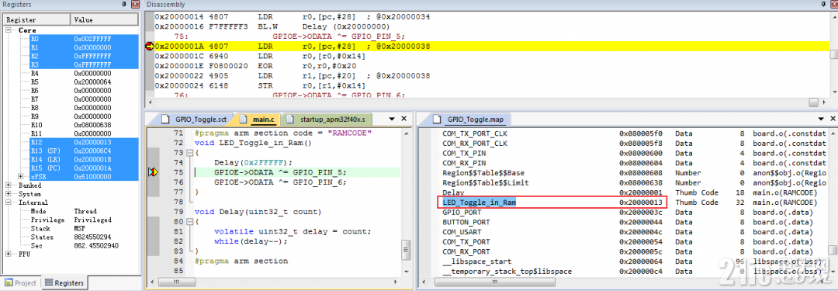Click the main.c vertical scrollbar down arrow

[x=406, y=271]
